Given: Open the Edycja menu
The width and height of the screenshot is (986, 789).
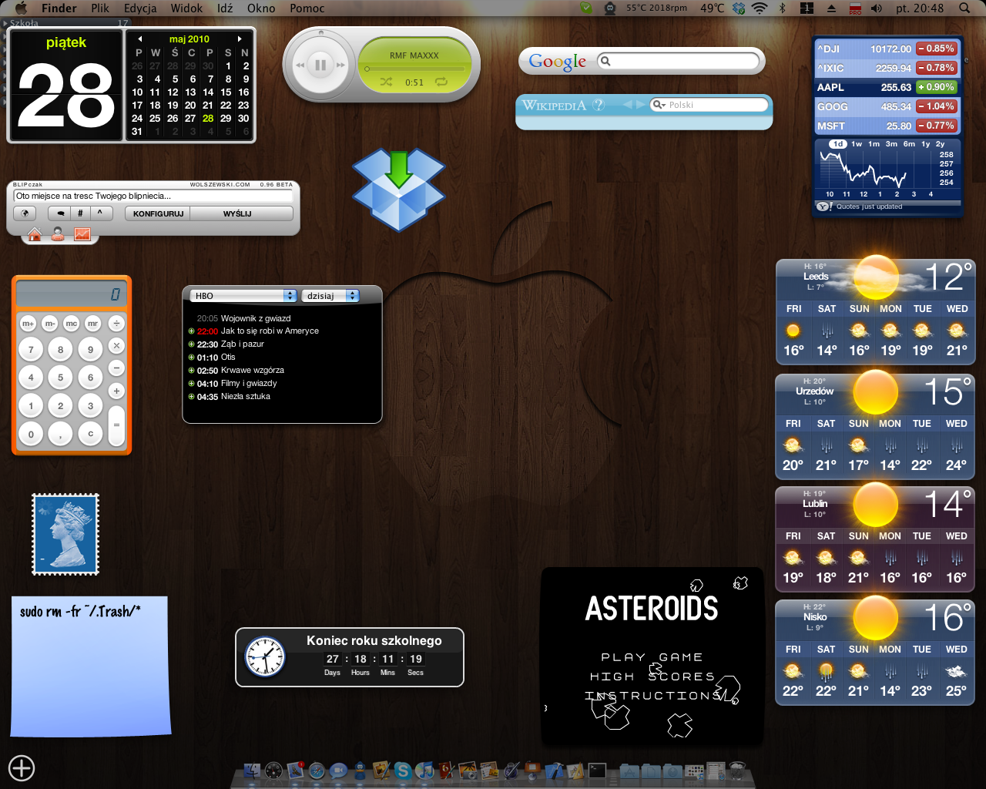Looking at the screenshot, I should tap(139, 8).
